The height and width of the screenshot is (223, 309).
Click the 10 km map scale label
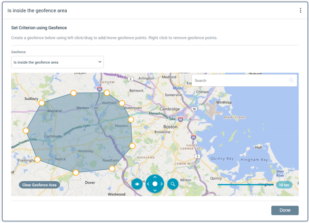[284, 185]
